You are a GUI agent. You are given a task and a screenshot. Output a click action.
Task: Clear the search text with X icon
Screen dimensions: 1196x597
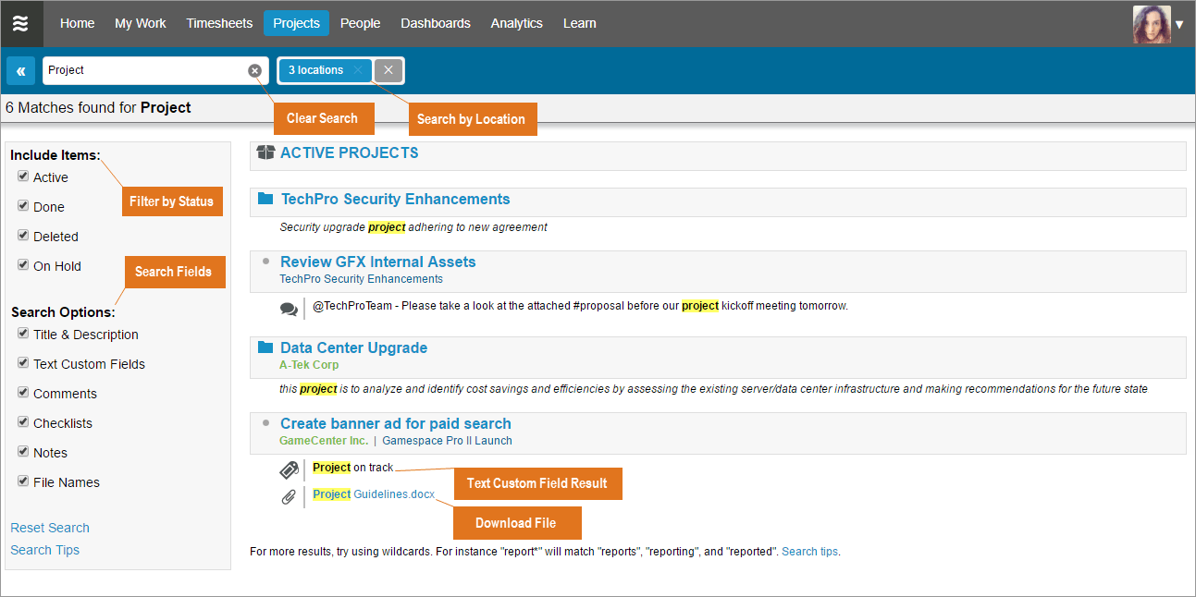[x=254, y=71]
